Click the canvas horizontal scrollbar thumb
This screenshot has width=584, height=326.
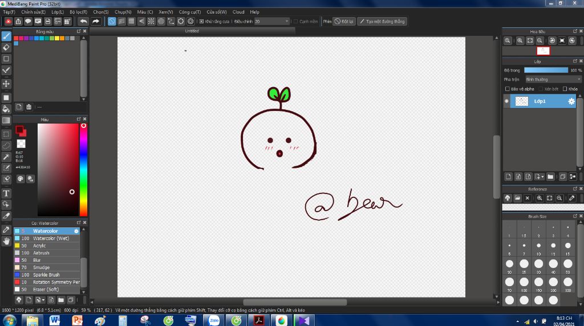295,302
